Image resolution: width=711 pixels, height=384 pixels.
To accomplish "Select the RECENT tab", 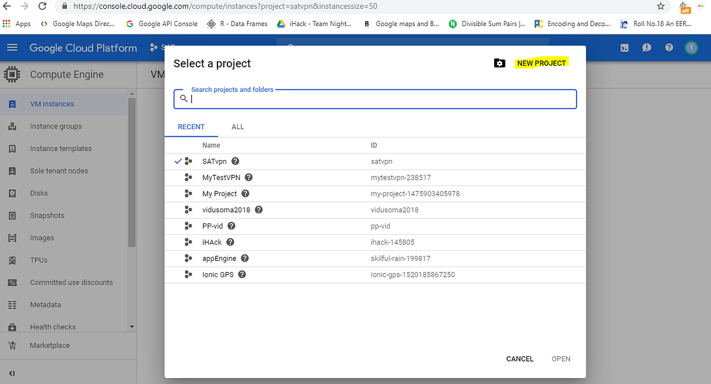I will [191, 127].
